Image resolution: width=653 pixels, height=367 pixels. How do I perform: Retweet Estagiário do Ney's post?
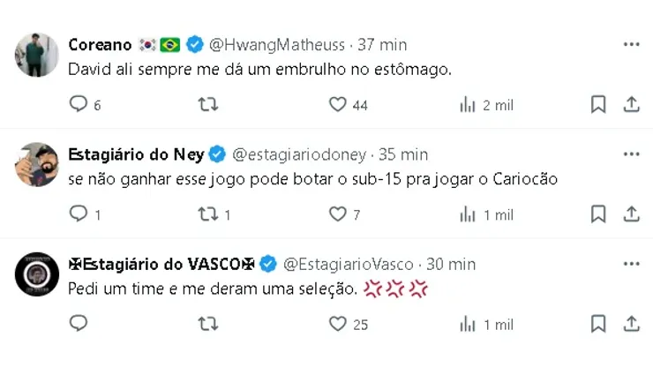point(207,213)
